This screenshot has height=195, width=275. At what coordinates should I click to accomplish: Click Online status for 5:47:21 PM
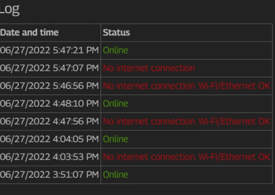[116, 51]
